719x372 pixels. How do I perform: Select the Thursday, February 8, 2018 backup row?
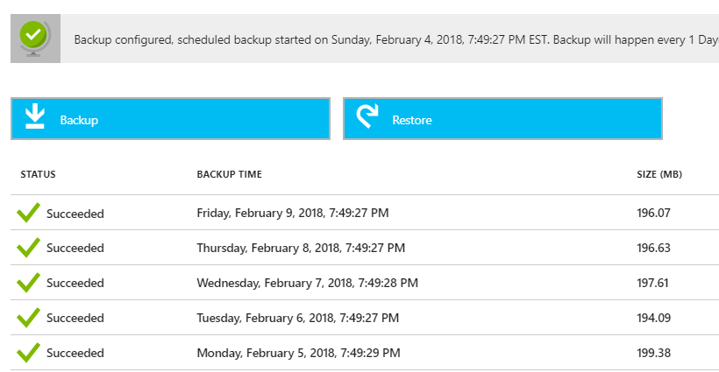point(365,248)
